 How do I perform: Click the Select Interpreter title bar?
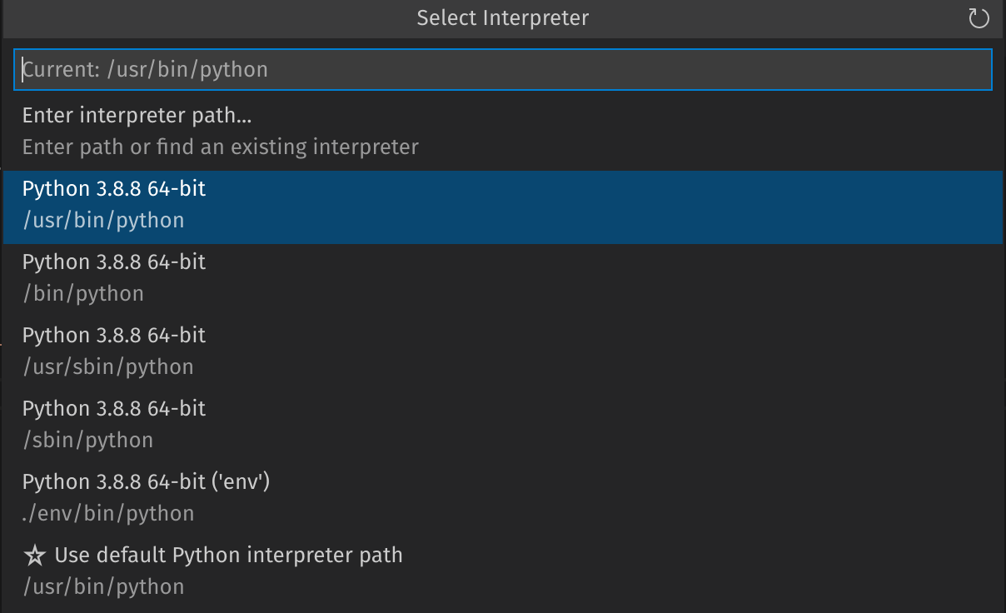503,17
